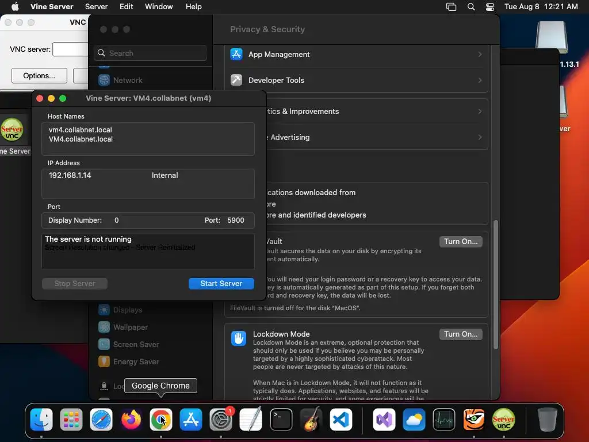The image size is (589, 442).
Task: Launch Safari from the Dock
Action: tap(101, 420)
